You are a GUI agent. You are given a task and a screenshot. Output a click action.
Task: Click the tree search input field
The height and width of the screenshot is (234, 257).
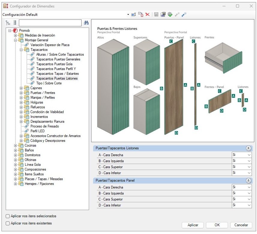[50, 23]
